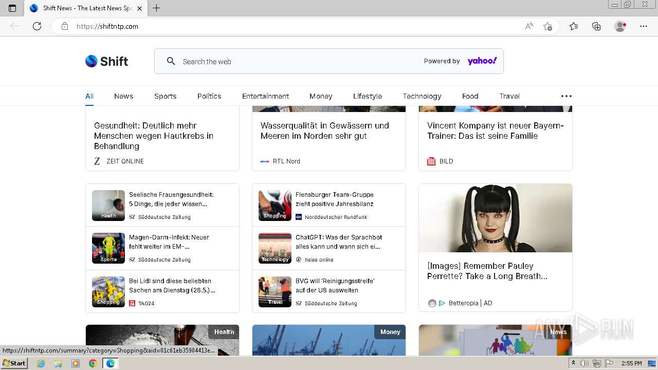Open Seelische Frauengesundheit article

pyautogui.click(x=172, y=199)
